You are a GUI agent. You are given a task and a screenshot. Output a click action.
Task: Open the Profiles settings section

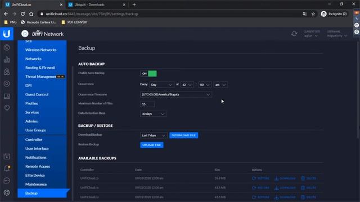click(x=31, y=103)
